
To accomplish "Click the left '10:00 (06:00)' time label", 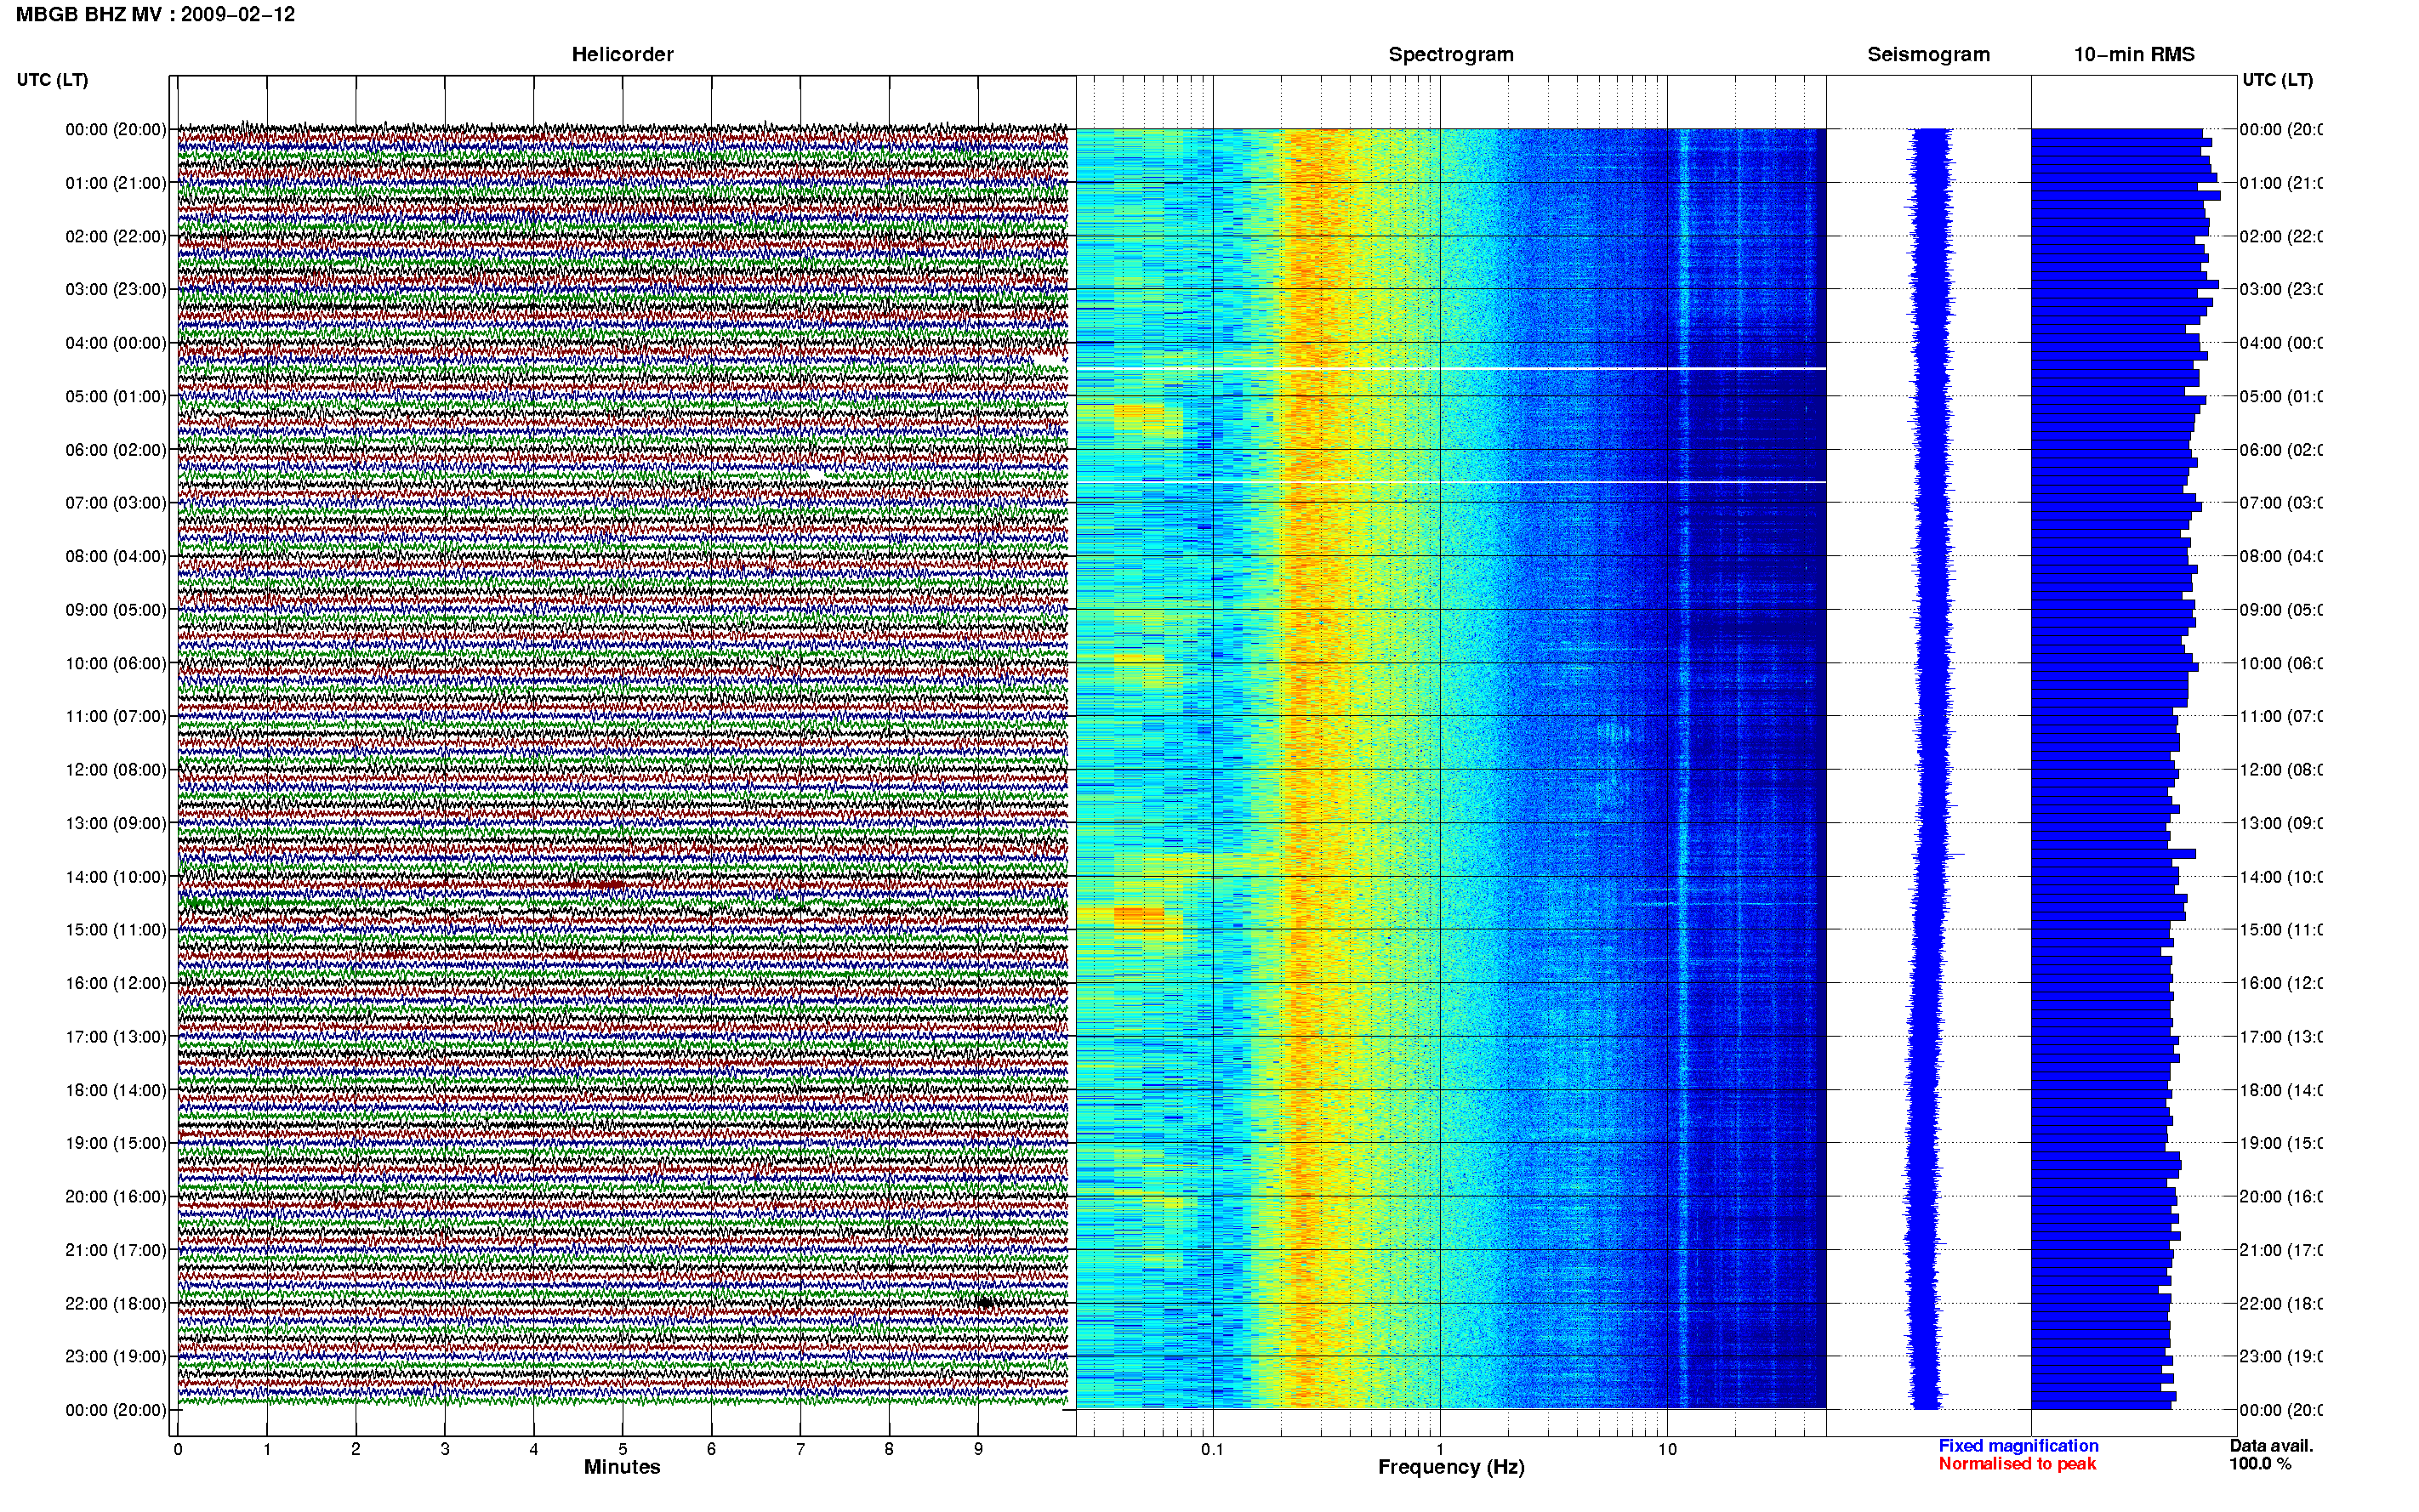I will [116, 663].
